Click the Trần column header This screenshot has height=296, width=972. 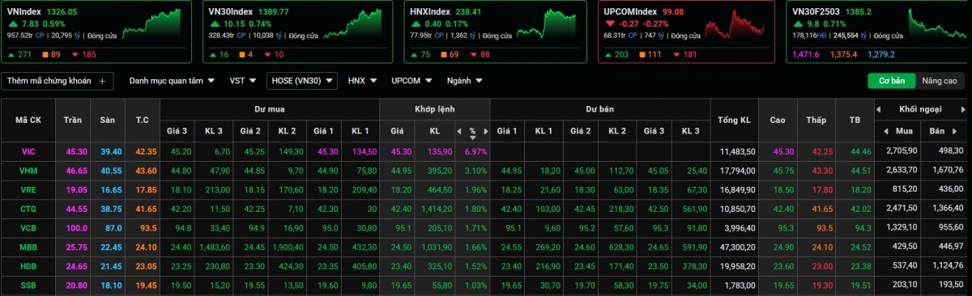coord(73,120)
